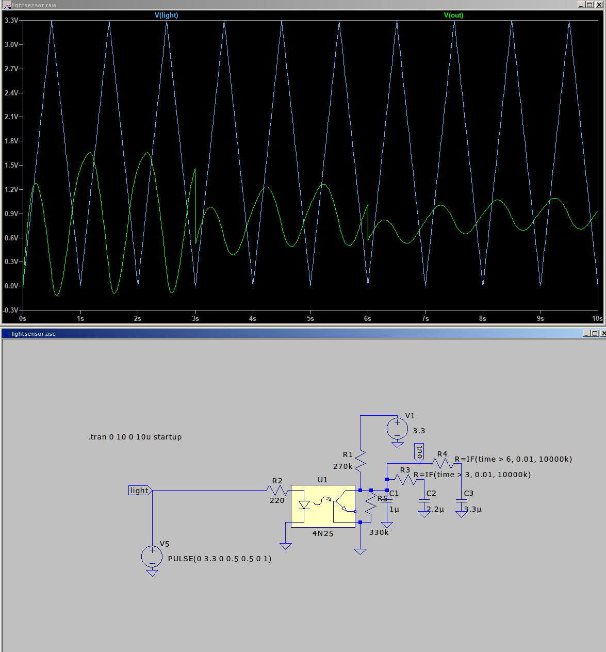Click the 3.3µ value of C3
Screen dimensions: 606x652
(x=473, y=509)
